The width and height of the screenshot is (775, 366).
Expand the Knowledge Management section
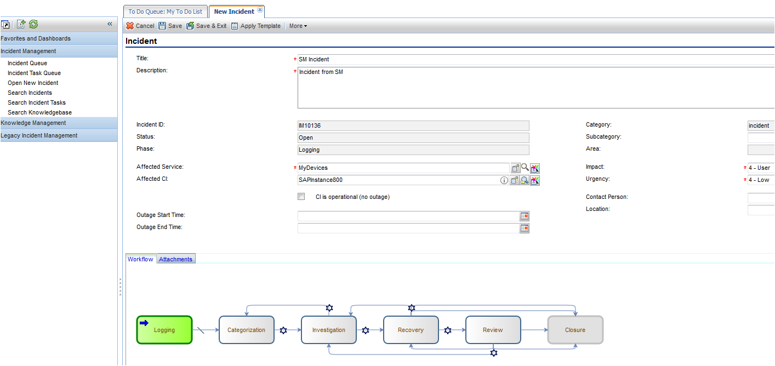(x=33, y=123)
